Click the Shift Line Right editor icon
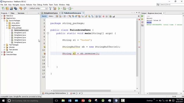Screen dimensions: 184x103 tap(100, 16)
